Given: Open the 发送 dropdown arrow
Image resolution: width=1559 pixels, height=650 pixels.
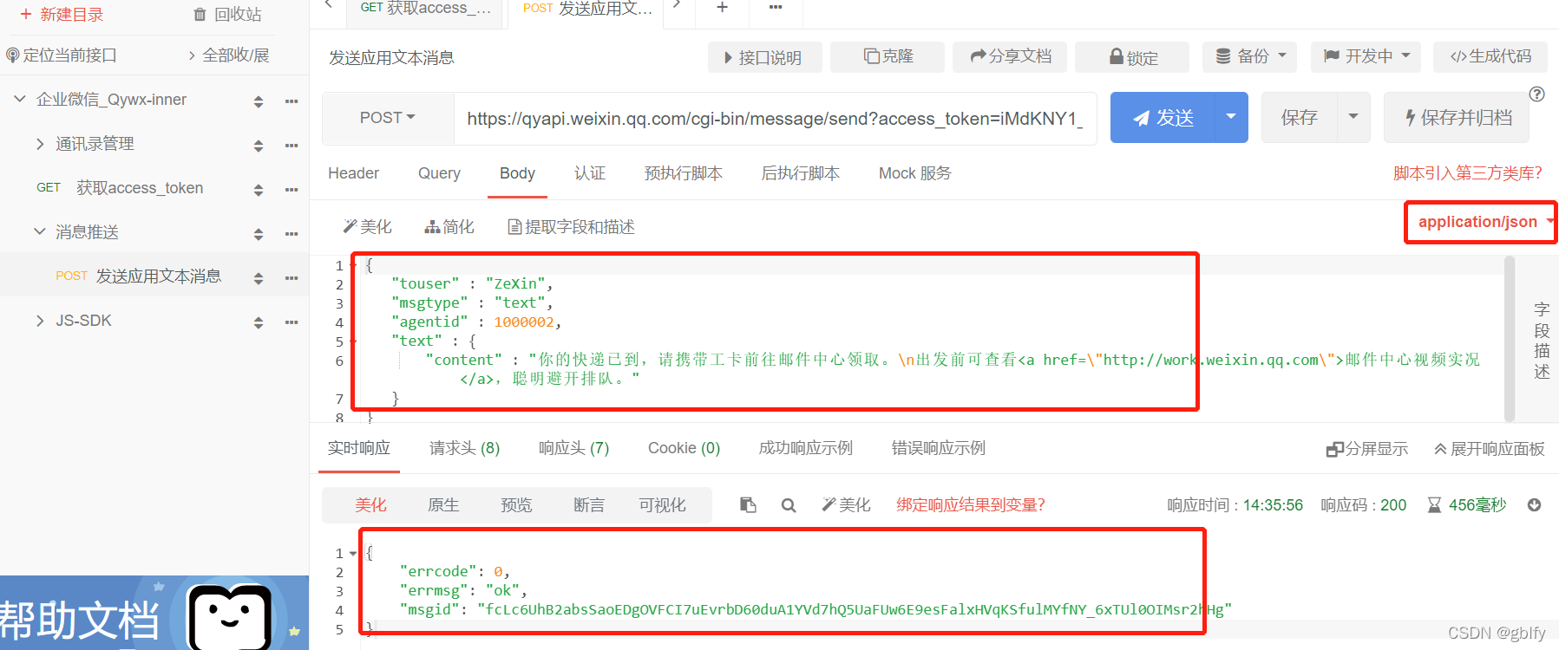Looking at the screenshot, I should pos(1231,117).
